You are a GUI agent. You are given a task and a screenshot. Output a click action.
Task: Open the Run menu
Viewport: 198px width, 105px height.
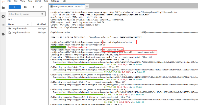coord(30,1)
